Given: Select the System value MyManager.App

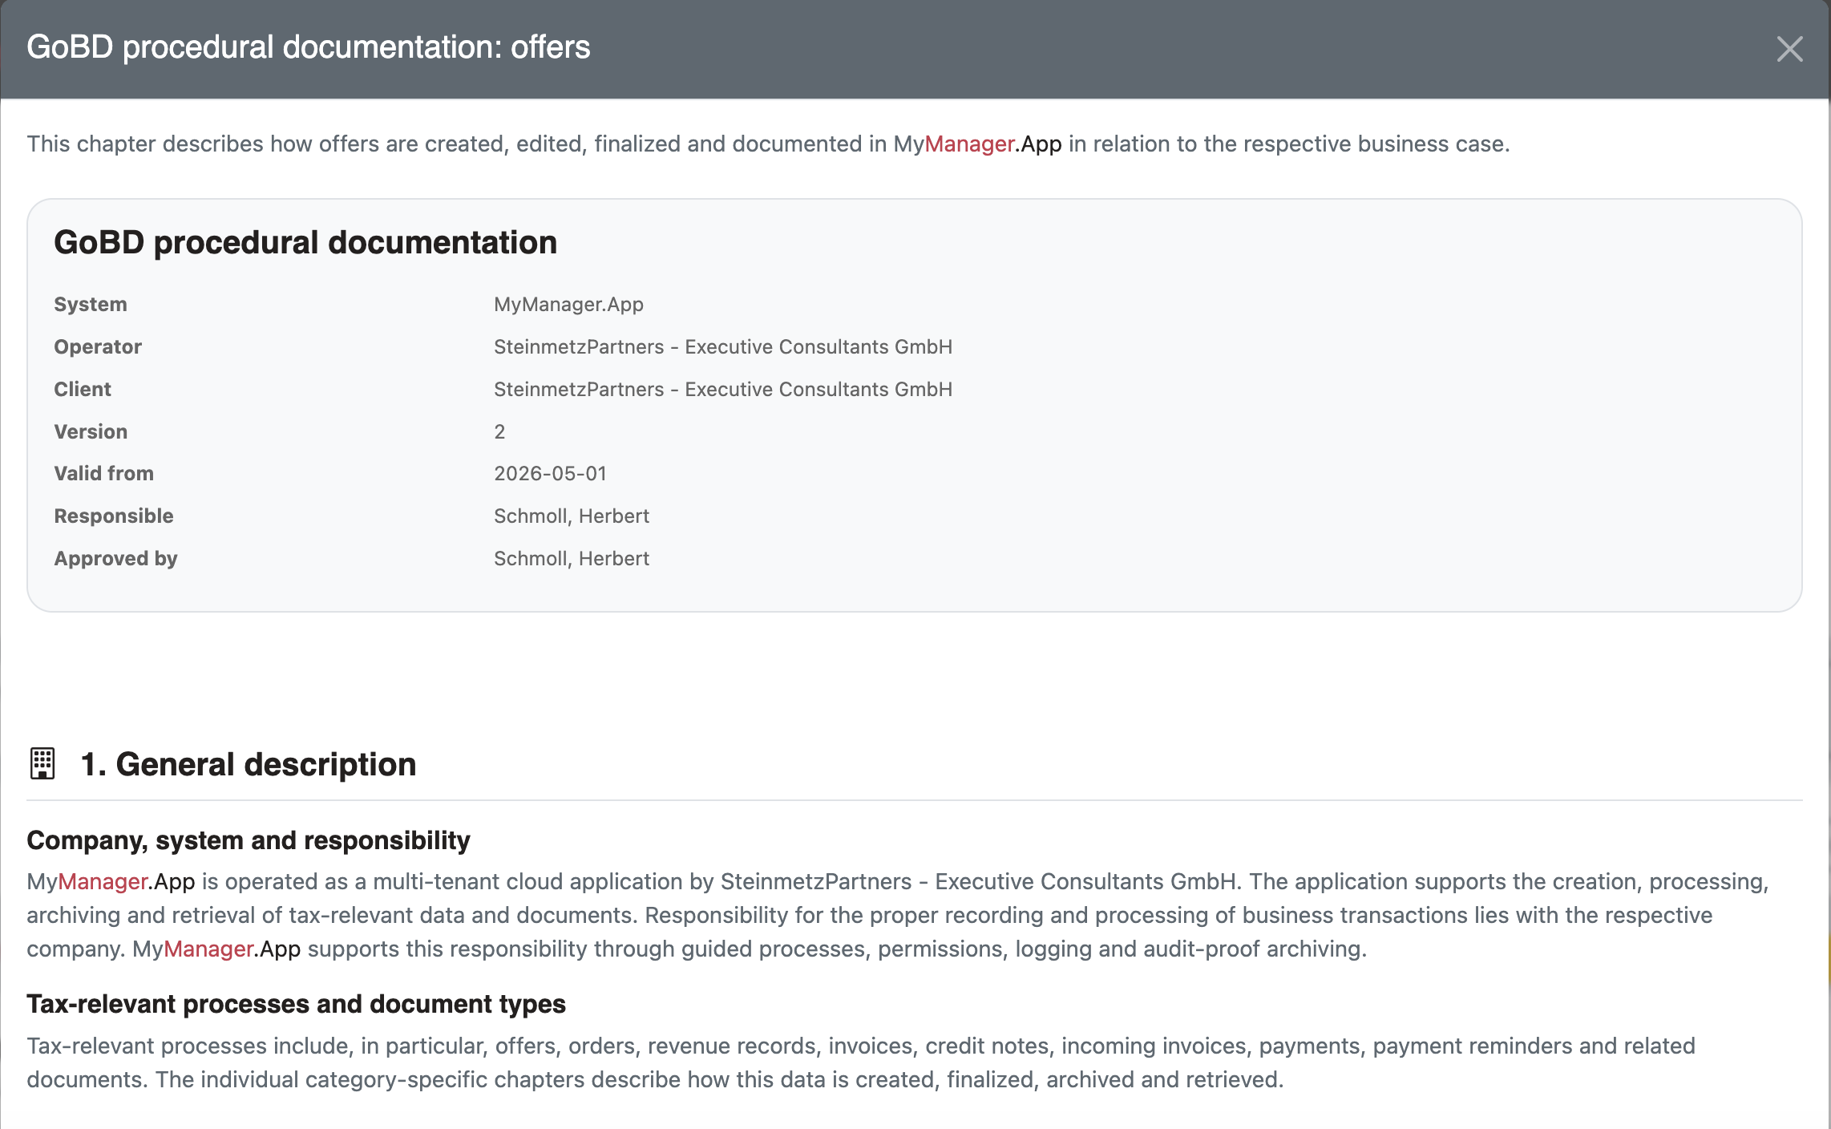Looking at the screenshot, I should 568,304.
